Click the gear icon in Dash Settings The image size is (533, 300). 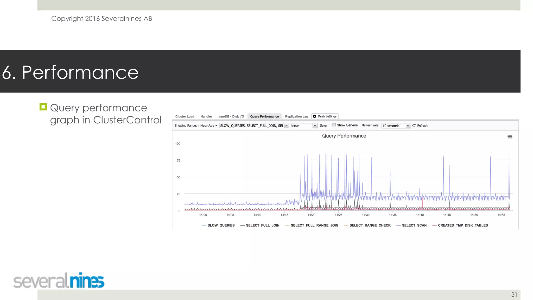pyautogui.click(x=315, y=116)
